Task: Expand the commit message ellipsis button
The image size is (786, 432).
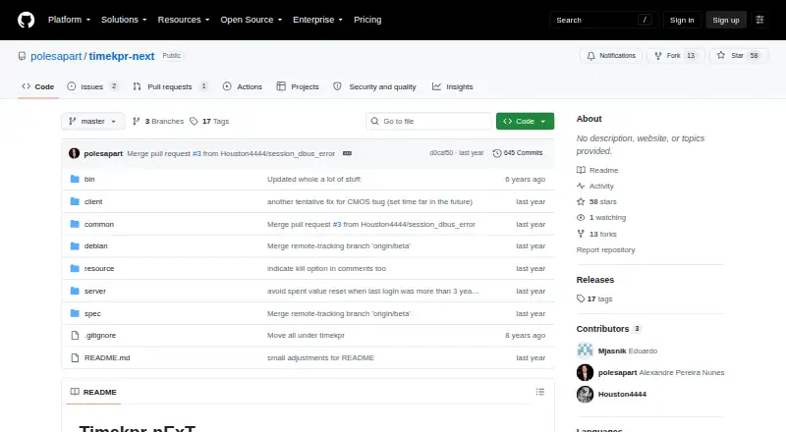Action: 347,153
